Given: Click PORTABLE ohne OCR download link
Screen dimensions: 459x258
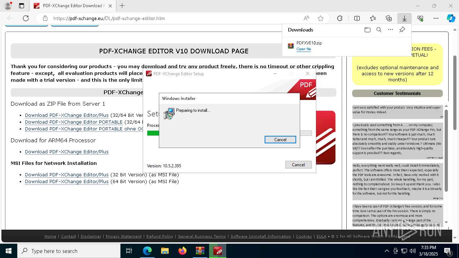Looking at the screenshot, I should (x=84, y=129).
